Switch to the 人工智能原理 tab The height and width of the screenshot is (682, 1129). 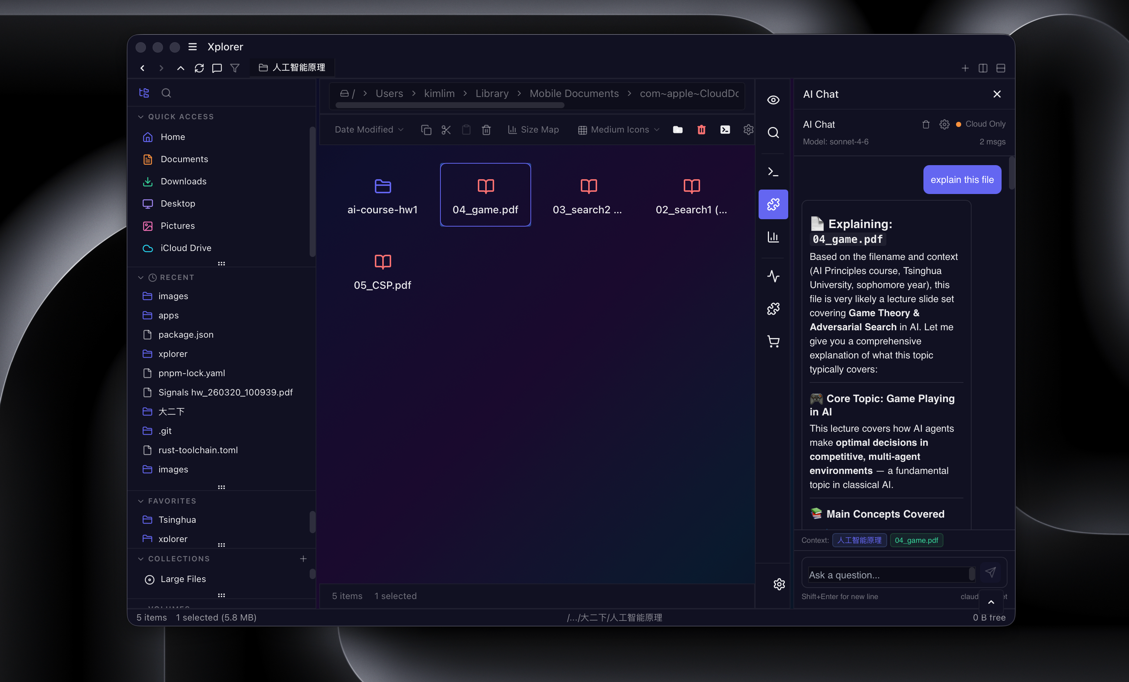pyautogui.click(x=292, y=68)
